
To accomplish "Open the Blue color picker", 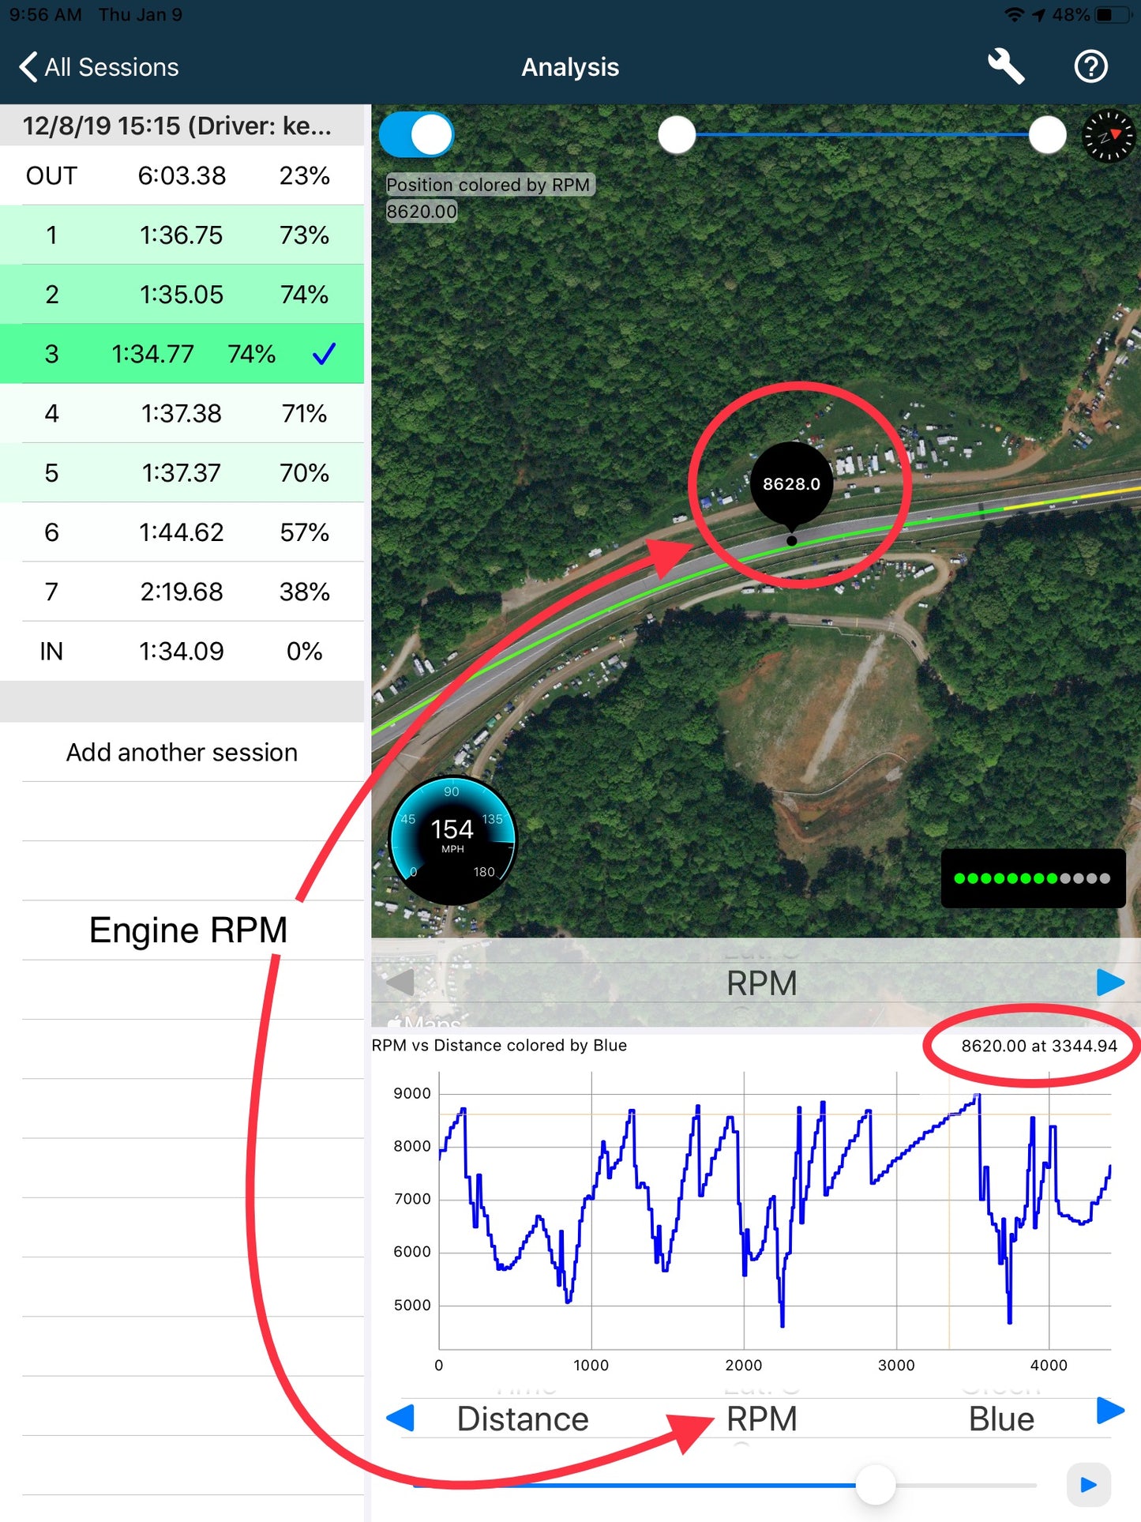I will click(x=1001, y=1419).
